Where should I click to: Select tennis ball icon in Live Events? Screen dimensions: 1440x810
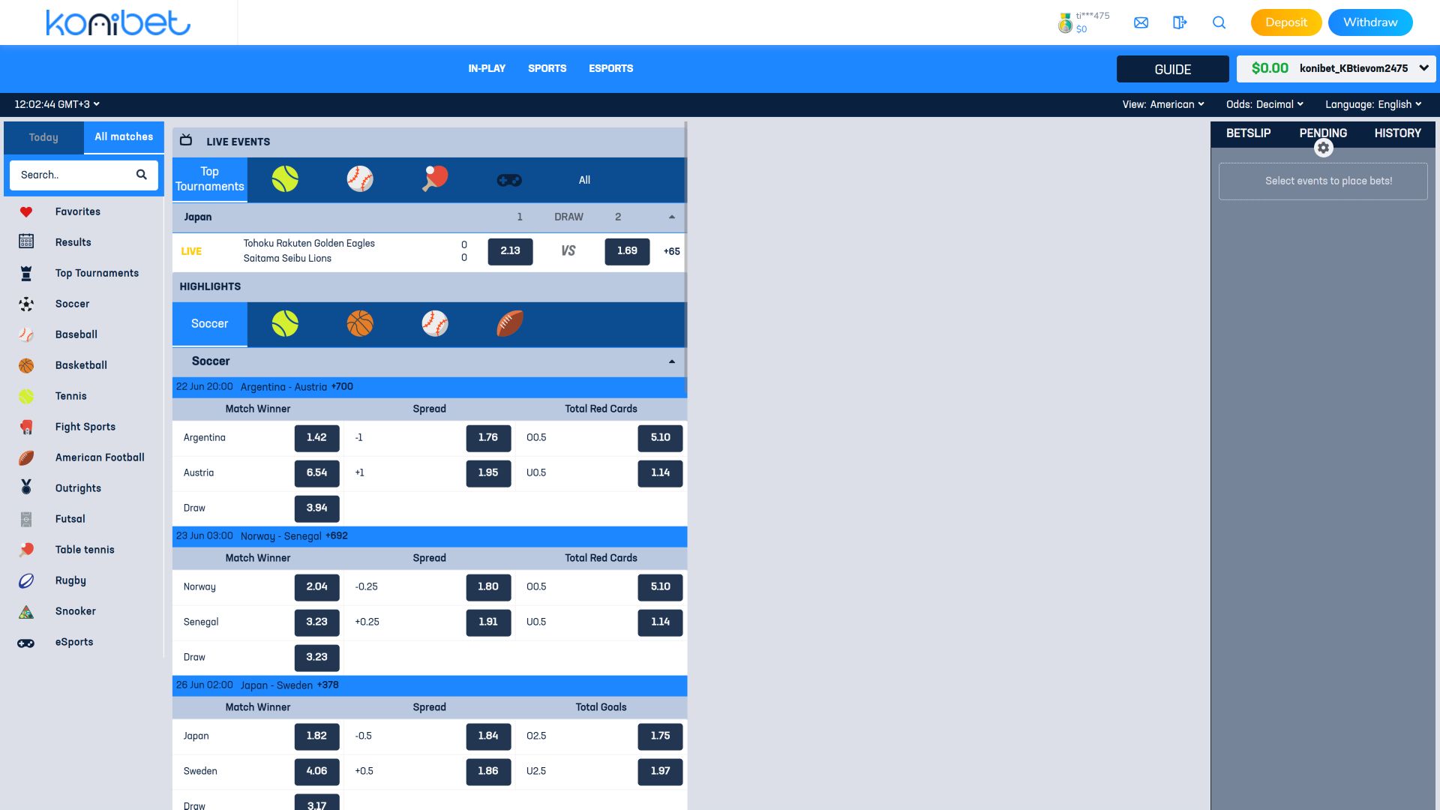(x=285, y=179)
